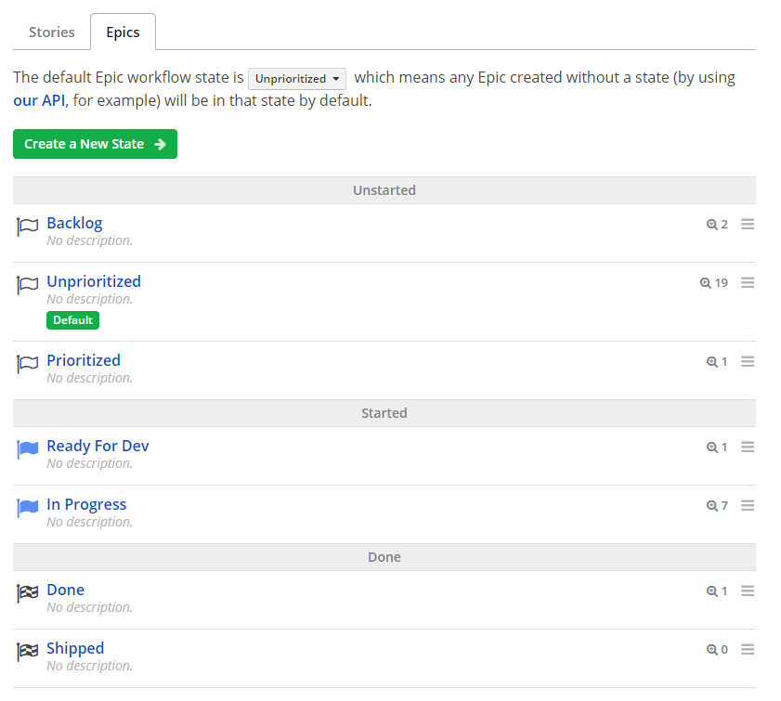
Task: Switch to the Stories tab
Action: tap(52, 32)
